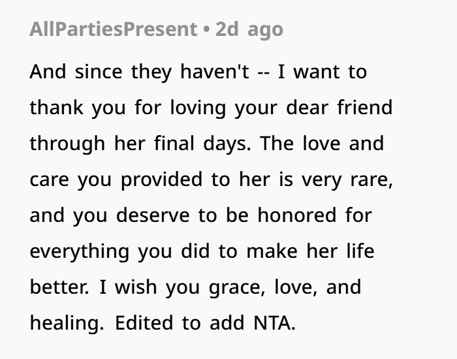The image size is (457, 359).
Task: Click the phrase "Edited to add"
Action: 176,322
